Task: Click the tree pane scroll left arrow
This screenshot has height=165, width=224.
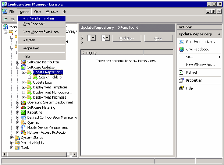Action: pyautogui.click(x=4, y=154)
